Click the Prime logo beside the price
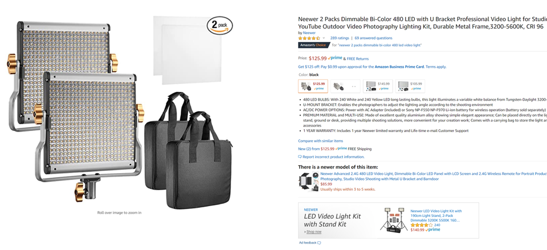 [x=335, y=58]
